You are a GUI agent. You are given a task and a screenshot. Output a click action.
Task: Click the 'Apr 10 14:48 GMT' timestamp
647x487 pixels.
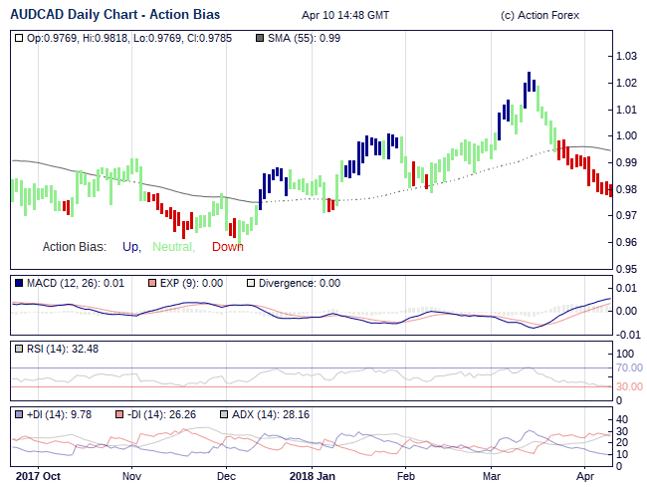coord(346,15)
